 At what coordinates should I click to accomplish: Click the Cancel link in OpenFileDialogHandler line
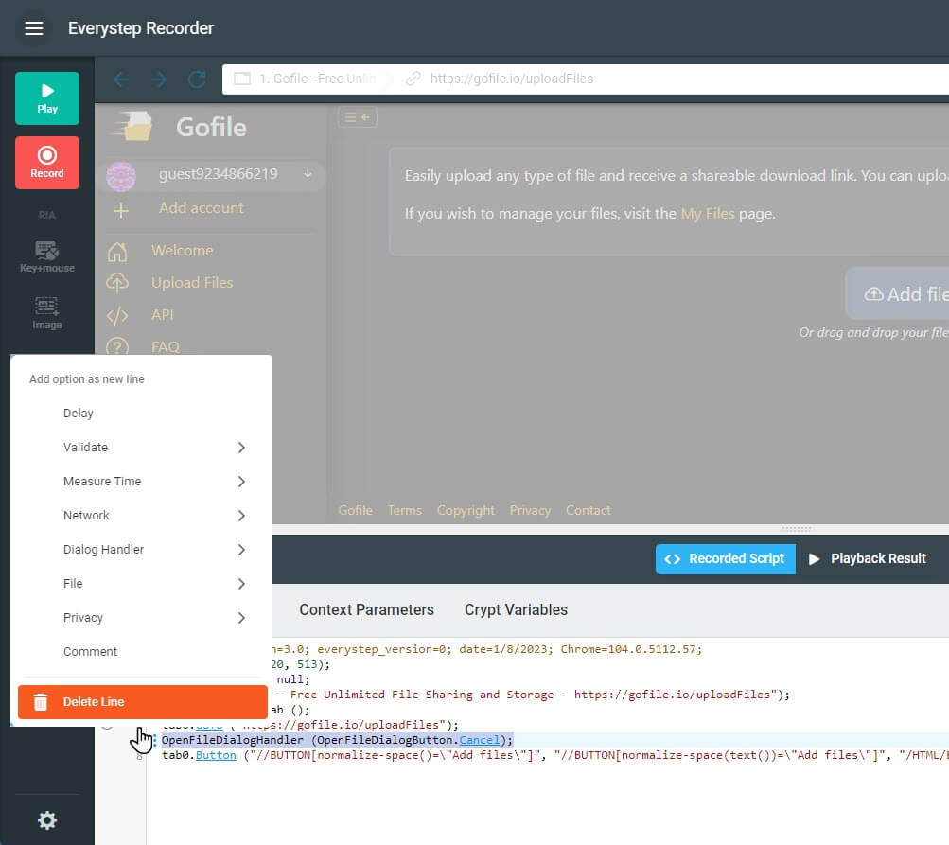click(x=480, y=740)
